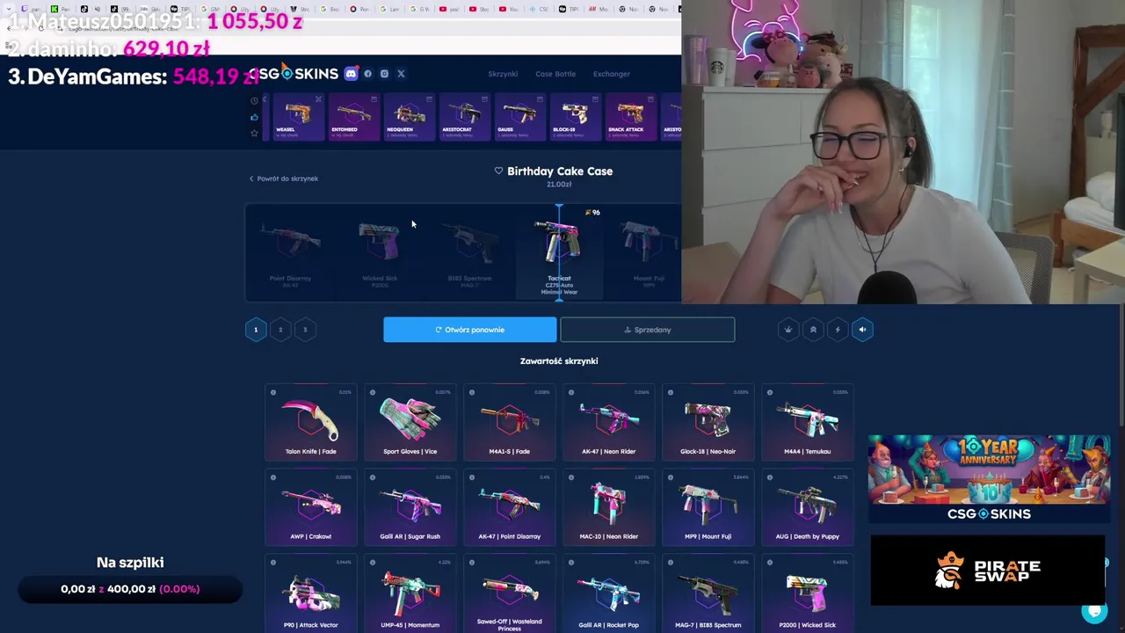1125x633 pixels.
Task: Click the ENTOMBED live drop card
Action: [x=353, y=118]
